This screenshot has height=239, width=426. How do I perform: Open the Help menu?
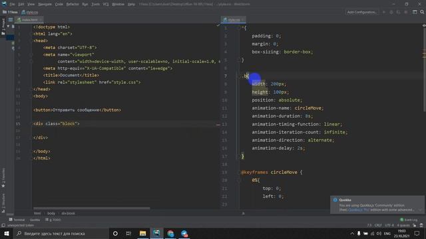pos(131,4)
